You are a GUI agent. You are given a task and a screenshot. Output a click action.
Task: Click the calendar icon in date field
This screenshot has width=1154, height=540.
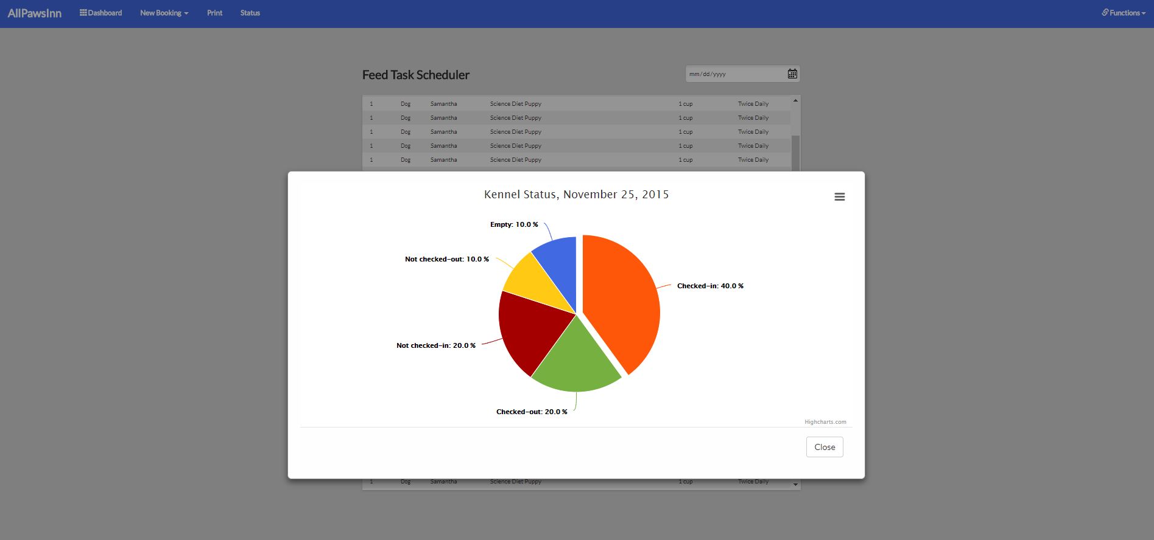(792, 74)
